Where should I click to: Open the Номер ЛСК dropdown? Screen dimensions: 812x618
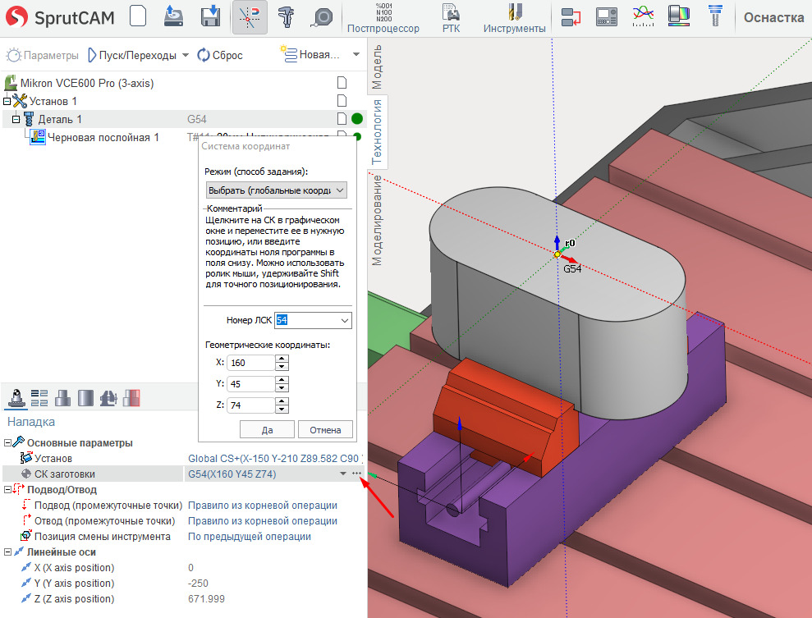point(344,320)
